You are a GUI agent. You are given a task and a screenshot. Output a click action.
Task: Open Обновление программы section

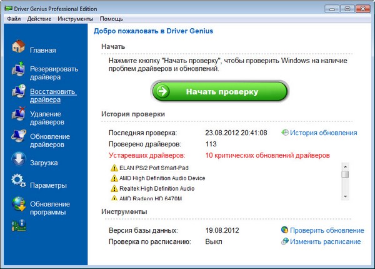[x=50, y=208]
